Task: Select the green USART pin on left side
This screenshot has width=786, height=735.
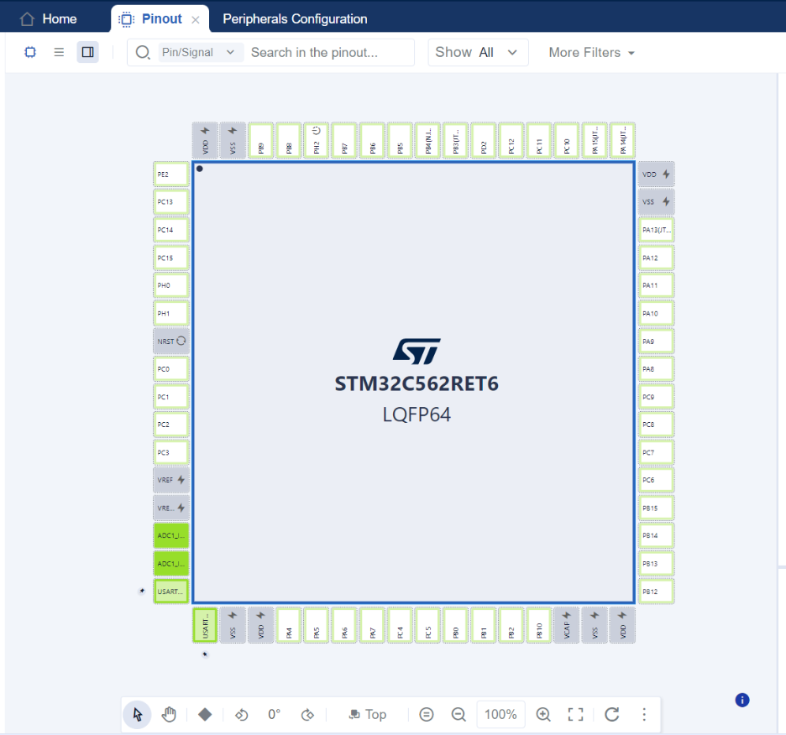Action: [171, 592]
